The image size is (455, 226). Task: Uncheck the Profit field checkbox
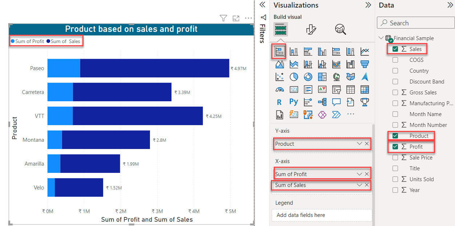(395, 146)
